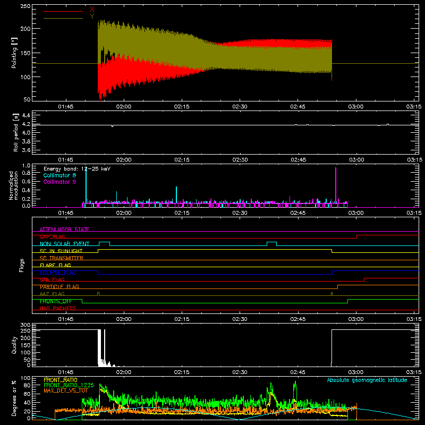
Task: Select the blue ECLIPSE_FLAG label
Action: coord(58,273)
